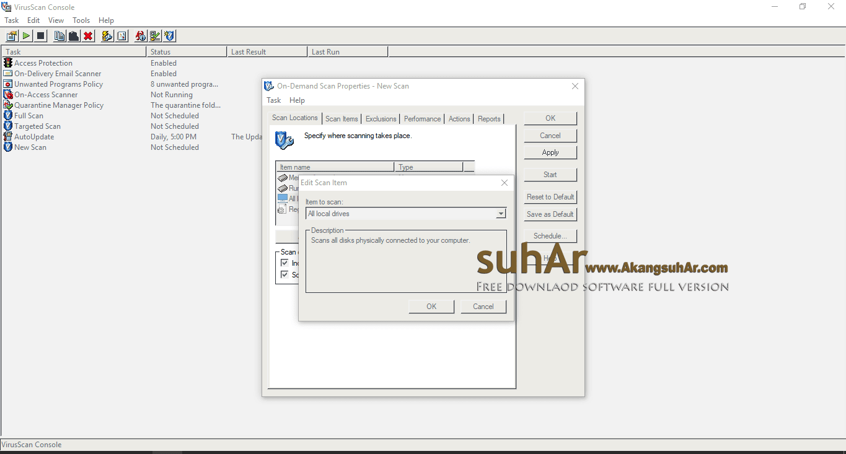Image resolution: width=846 pixels, height=454 pixels.
Task: Open the activity log notebook toolbar icon
Action: (x=121, y=36)
